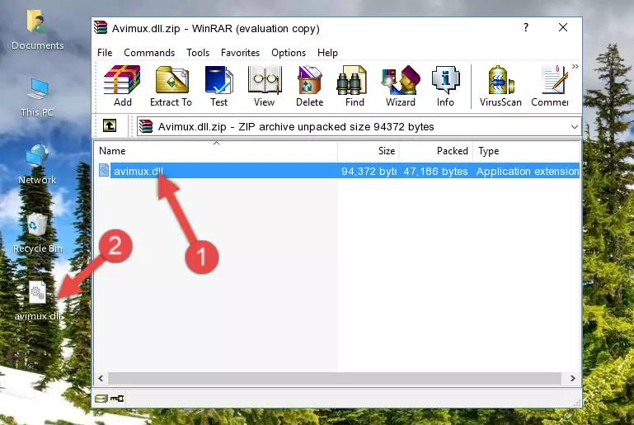Select the avimux.dll file icon in list
Viewport: 634px width, 425px height.
(104, 170)
